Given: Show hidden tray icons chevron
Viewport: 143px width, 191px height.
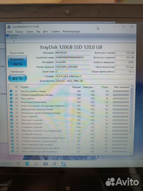Looking at the screenshot, I should click(x=138, y=164).
